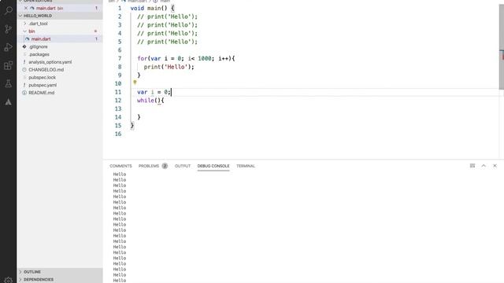
Task: Open the Testing flask view
Action: pyautogui.click(x=9, y=84)
